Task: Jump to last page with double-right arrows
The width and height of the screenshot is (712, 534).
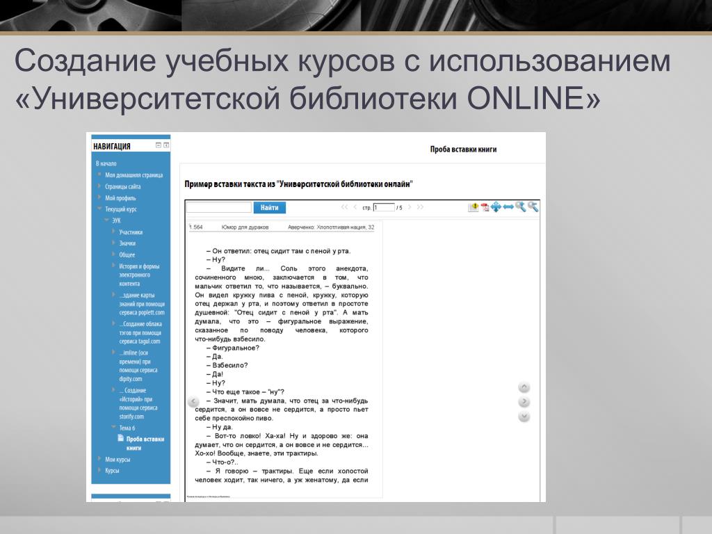Action: coord(420,207)
